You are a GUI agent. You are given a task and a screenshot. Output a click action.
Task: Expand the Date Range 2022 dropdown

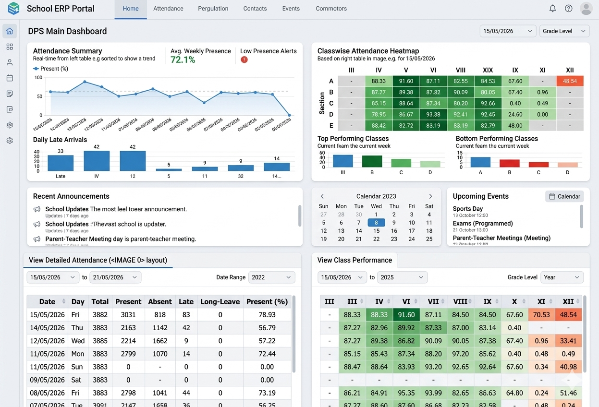[x=271, y=277]
